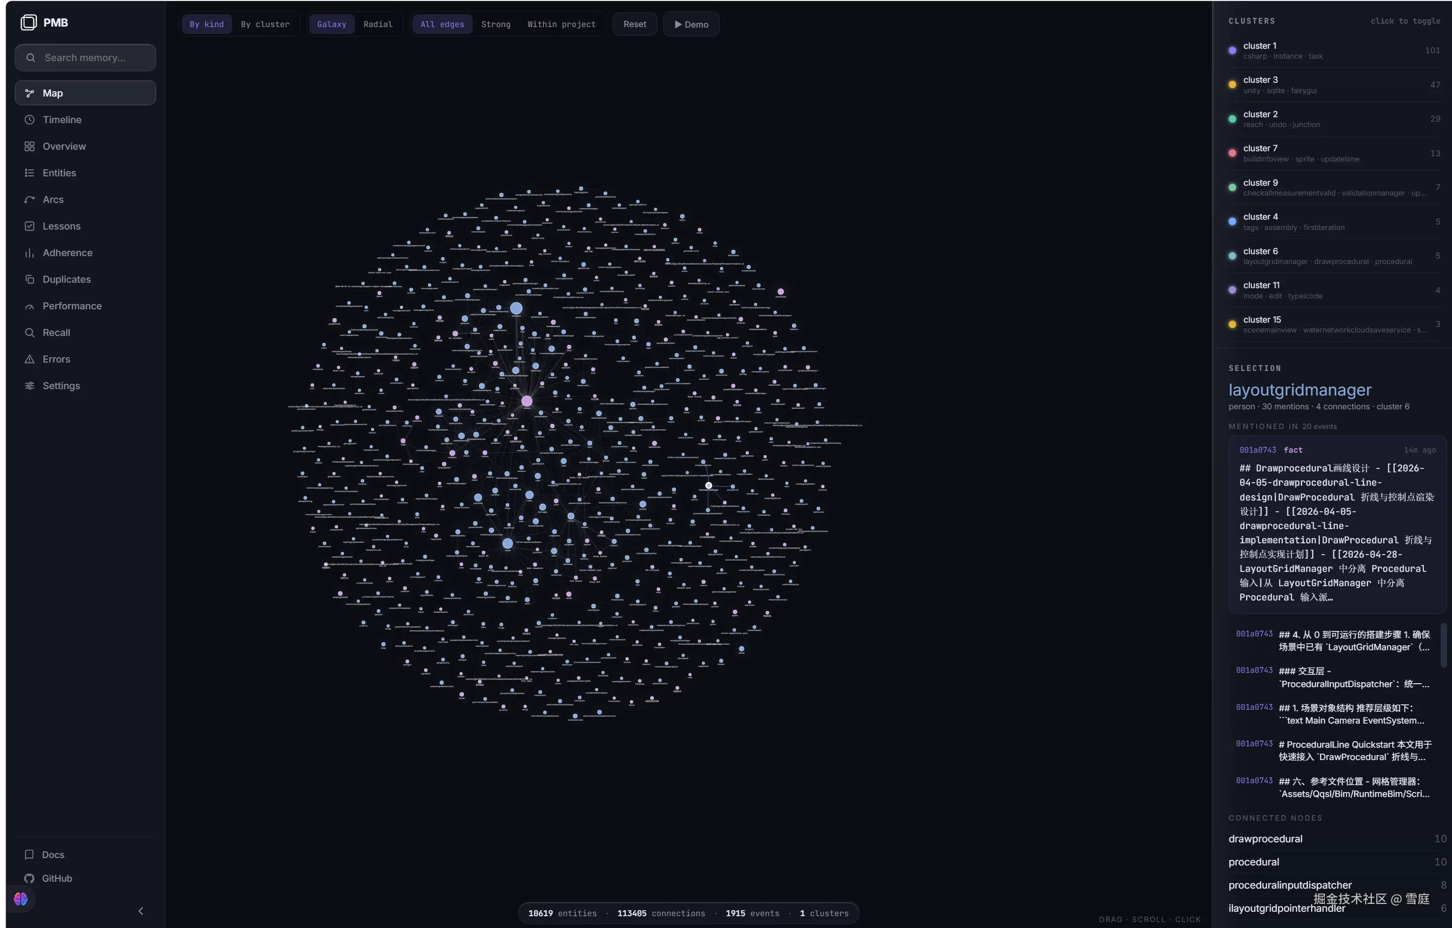The image size is (1452, 928).
Task: Click the Duplicates copy icon
Action: 29,279
